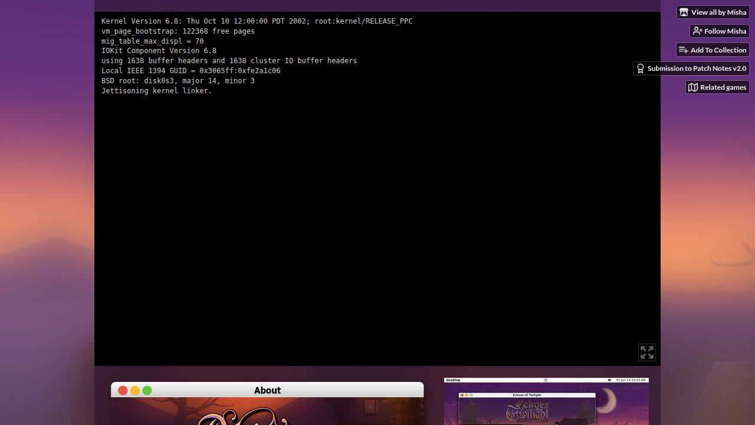
Task: Click the 'mig_table_max_displ = 70' line
Action: [x=152, y=41]
